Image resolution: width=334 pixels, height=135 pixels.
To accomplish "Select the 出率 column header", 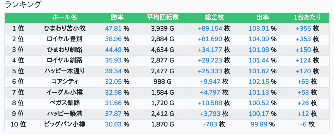I will point(263,18).
